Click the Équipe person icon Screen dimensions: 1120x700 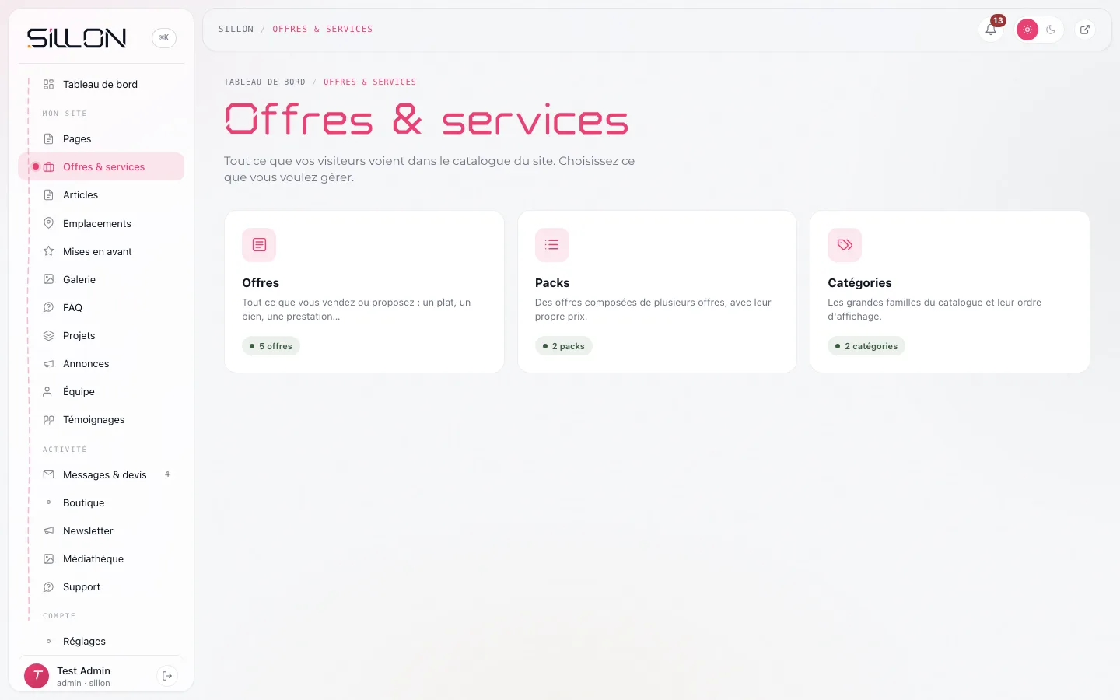(x=48, y=391)
